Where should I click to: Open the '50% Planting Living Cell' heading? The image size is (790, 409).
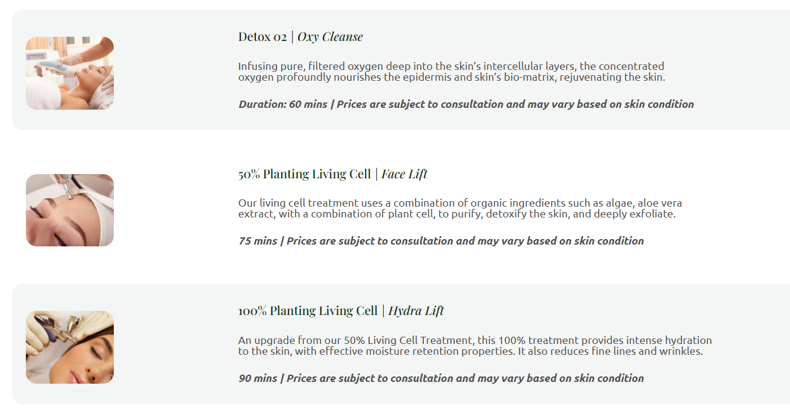pos(305,175)
